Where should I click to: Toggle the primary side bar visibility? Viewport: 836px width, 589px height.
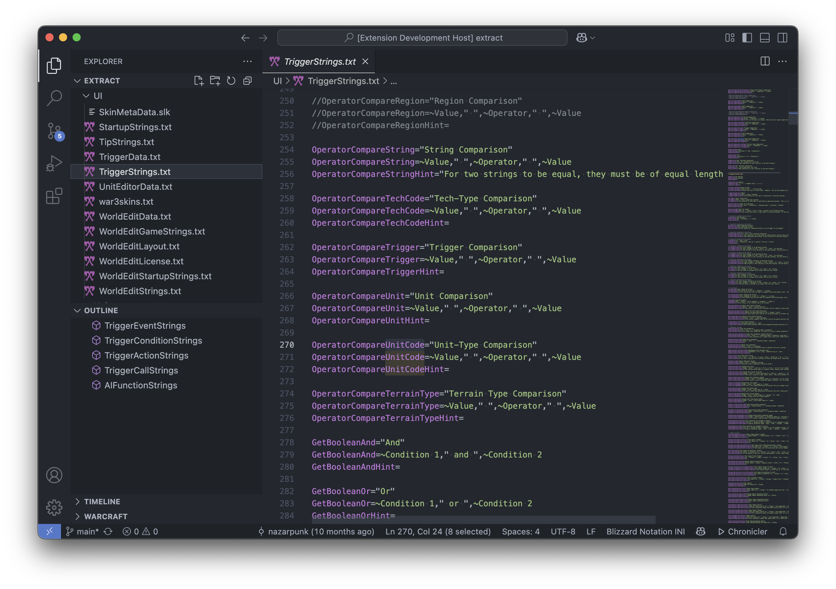click(x=747, y=38)
